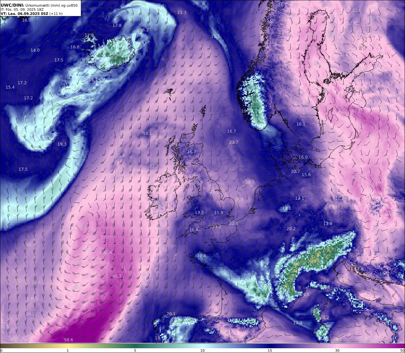Click the 23.2 value on the map
Viewport: 405px width, 353px height.
pos(217,226)
